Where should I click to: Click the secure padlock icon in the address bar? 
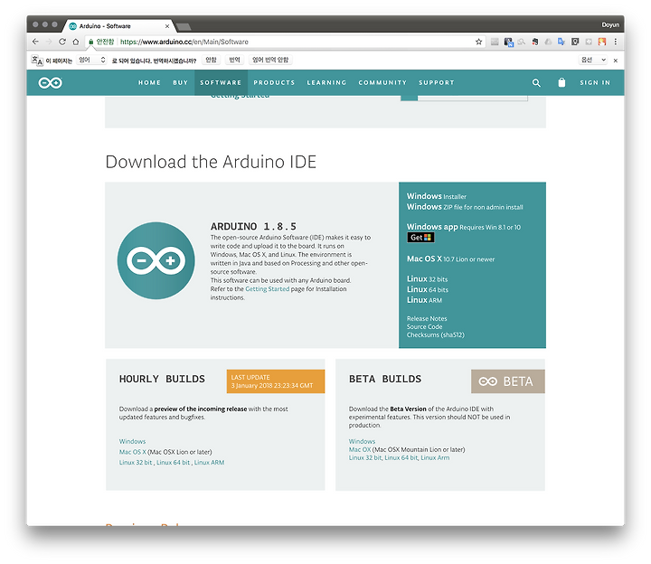point(91,42)
